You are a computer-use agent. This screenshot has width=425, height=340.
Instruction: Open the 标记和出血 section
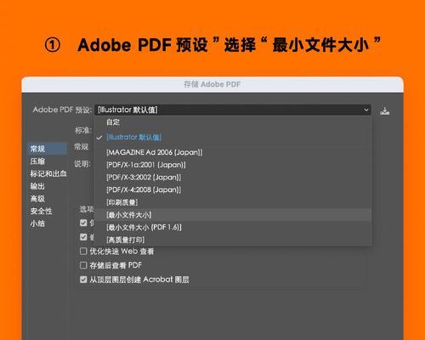pos(48,173)
